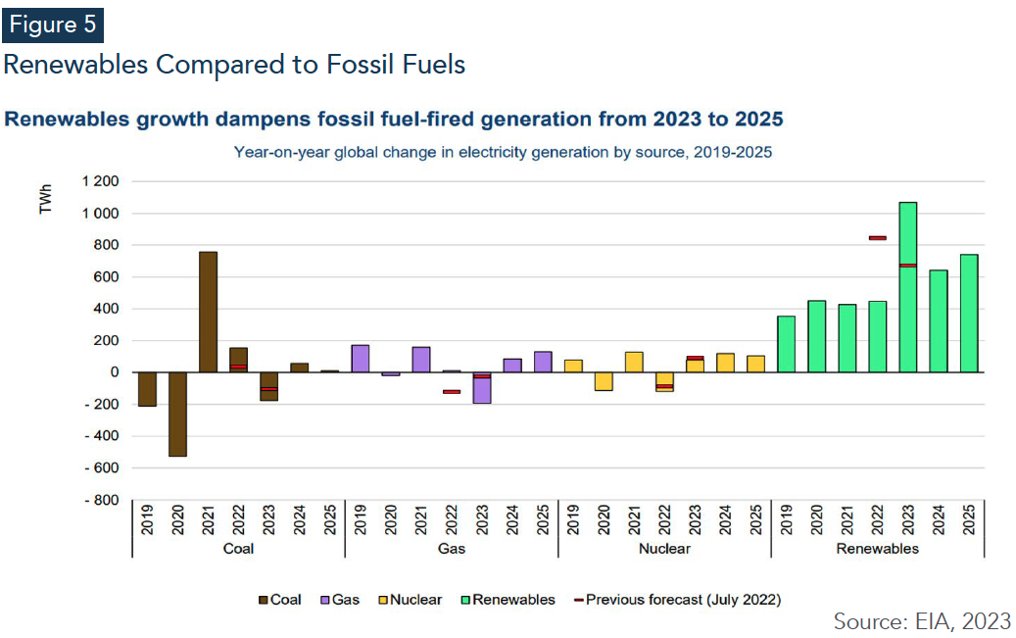Click the 'Nuclear' group label under the x-axis
Screen dimensions: 1016x638
[665, 549]
